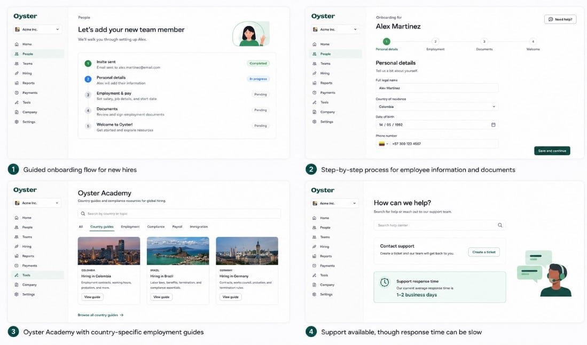Open Payments icon in the team member panel sidebar
This screenshot has width=587, height=345.
point(17,92)
